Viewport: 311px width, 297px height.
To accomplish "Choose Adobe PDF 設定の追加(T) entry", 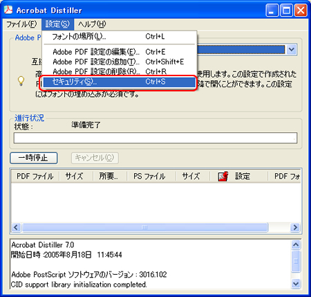I will (x=120, y=62).
